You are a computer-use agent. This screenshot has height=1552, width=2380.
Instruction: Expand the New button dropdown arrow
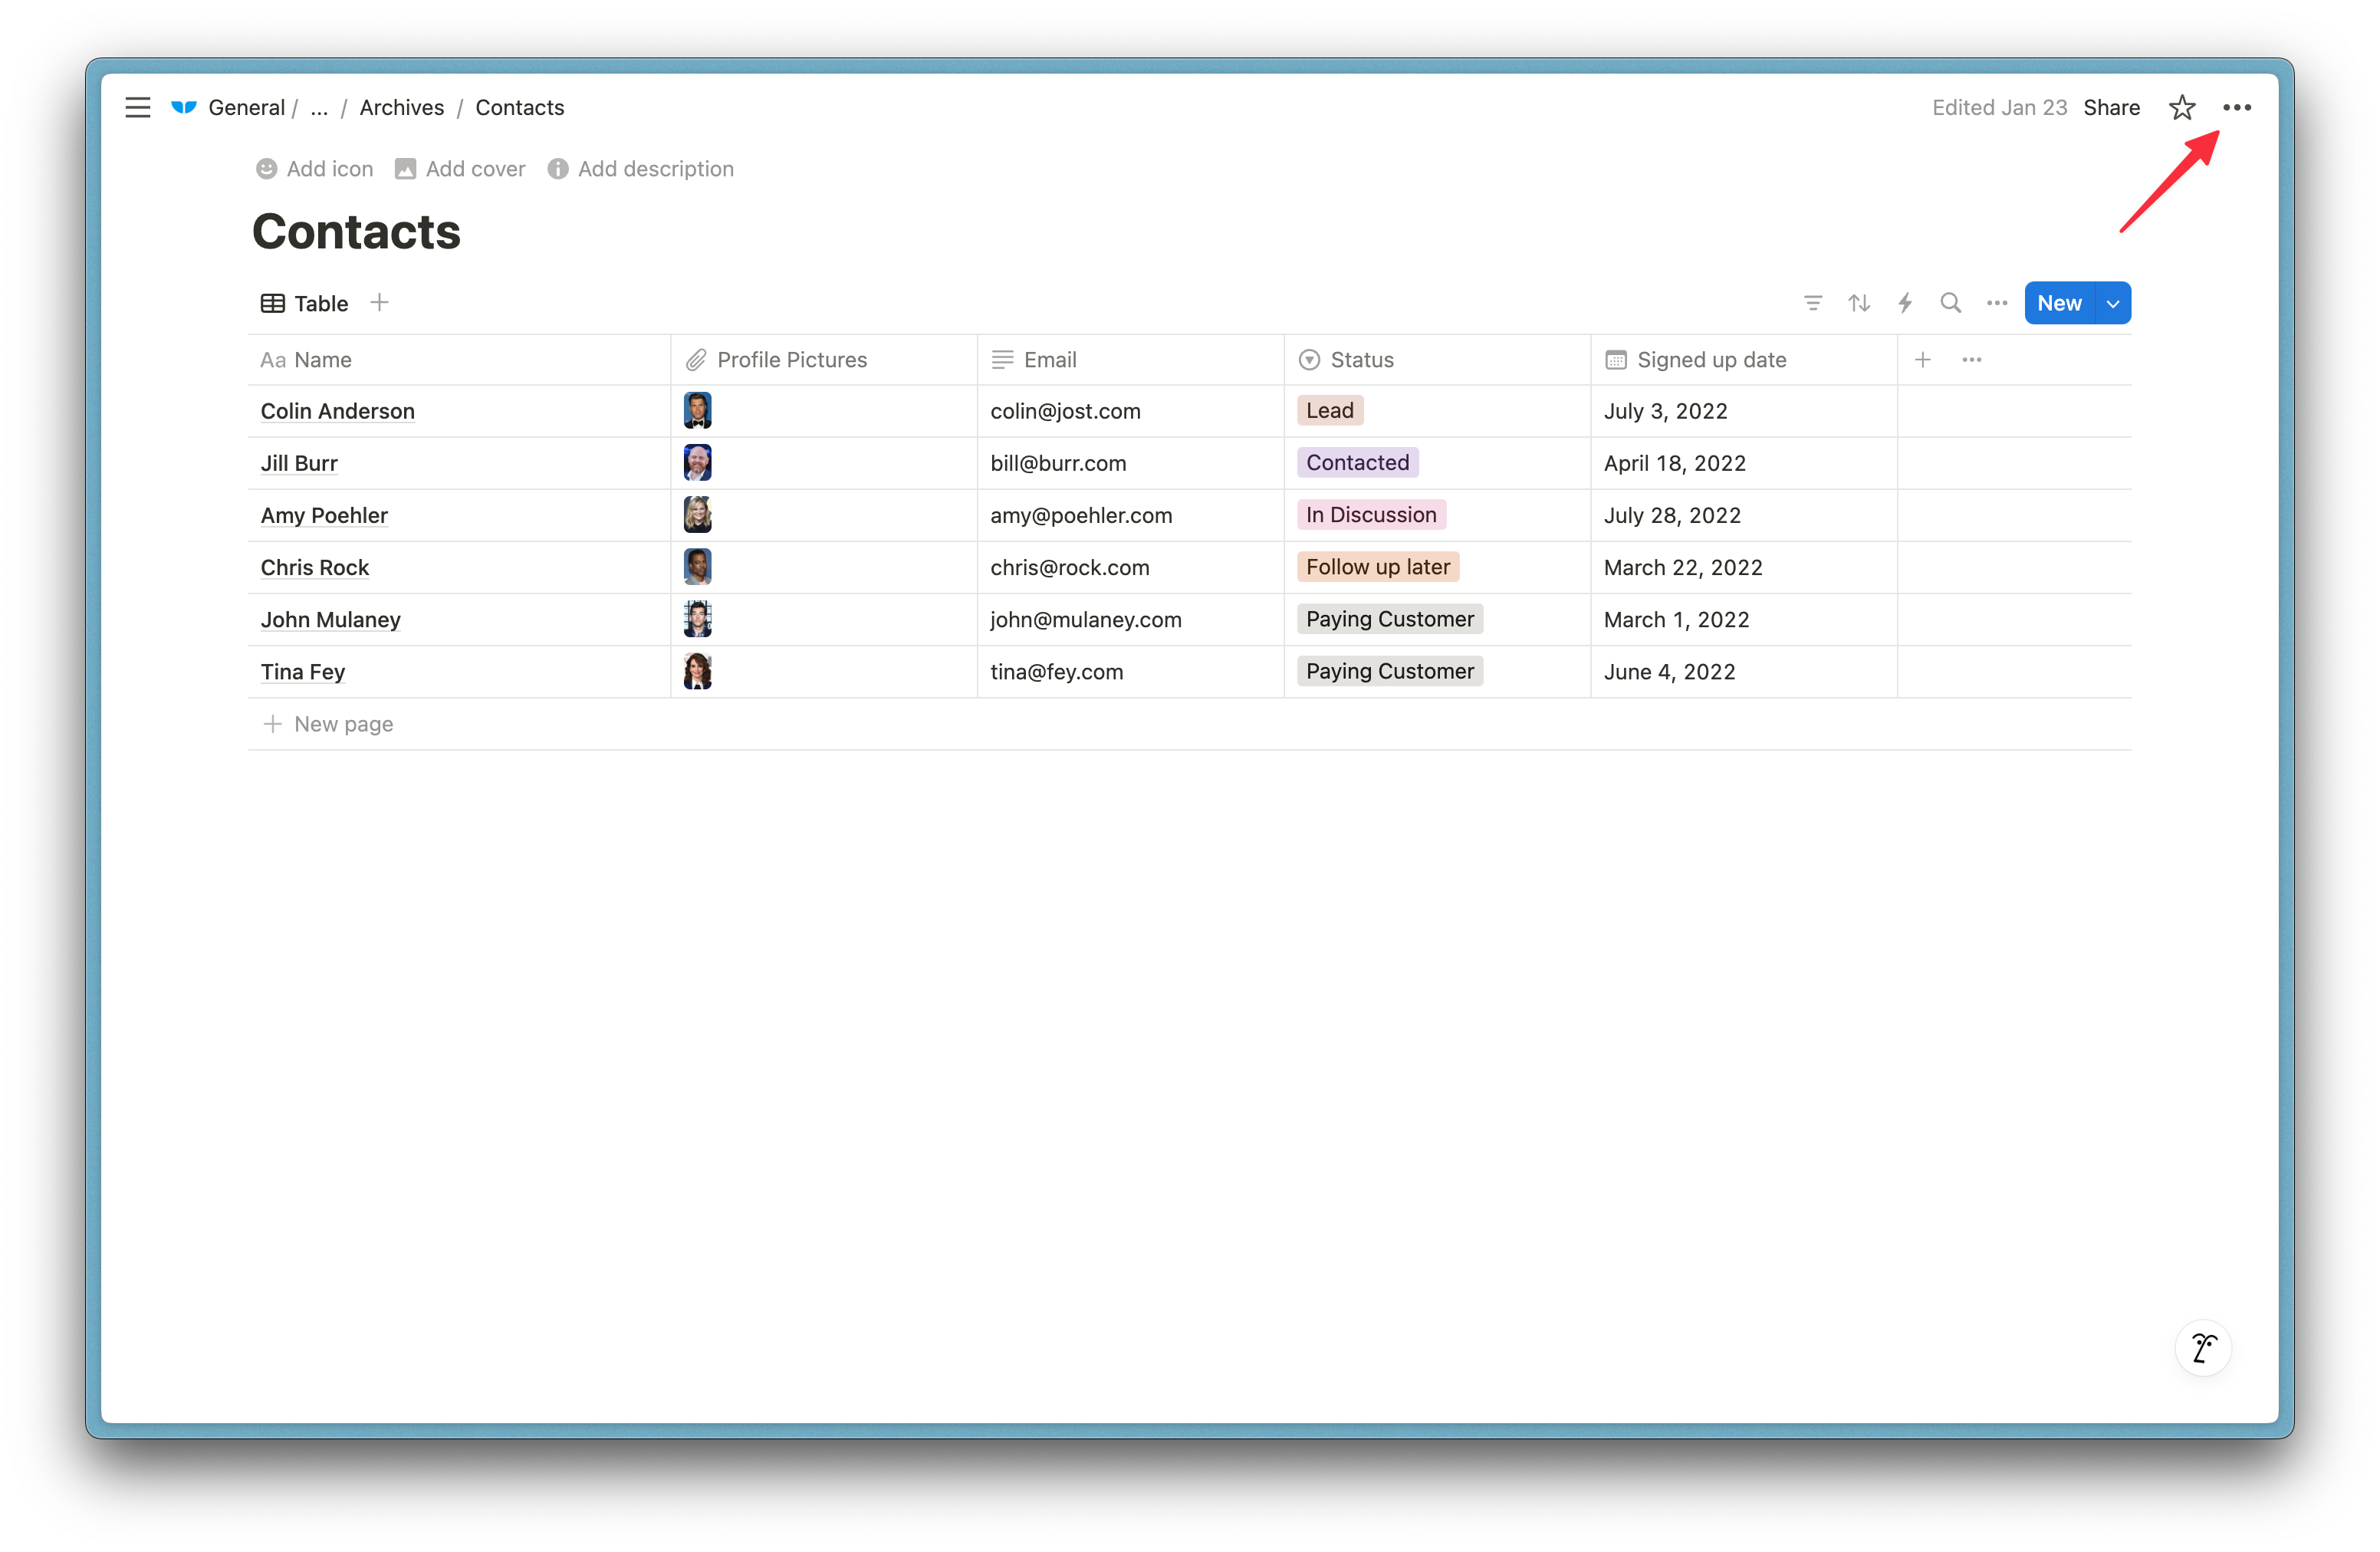2113,303
